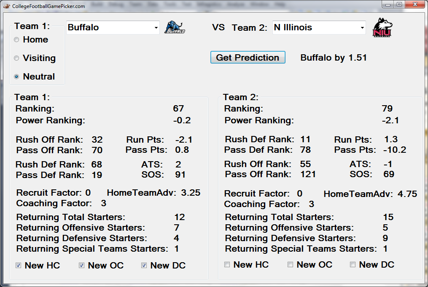This screenshot has width=428, height=287.
Task: Click the NIU Huskies team logo
Action: pyautogui.click(x=382, y=27)
